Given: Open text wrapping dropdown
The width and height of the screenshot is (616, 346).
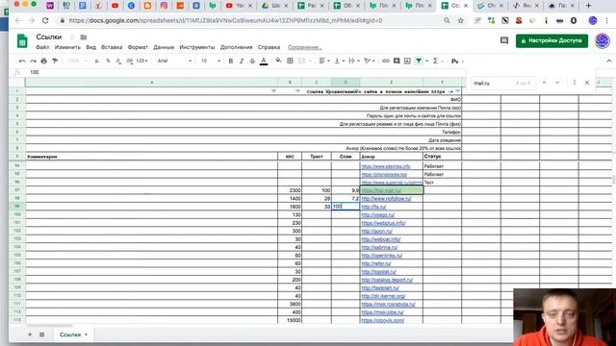Looking at the screenshot, I should pyautogui.click(x=354, y=61).
